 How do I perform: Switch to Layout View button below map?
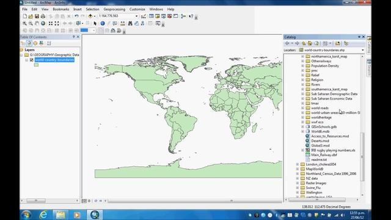point(89,201)
